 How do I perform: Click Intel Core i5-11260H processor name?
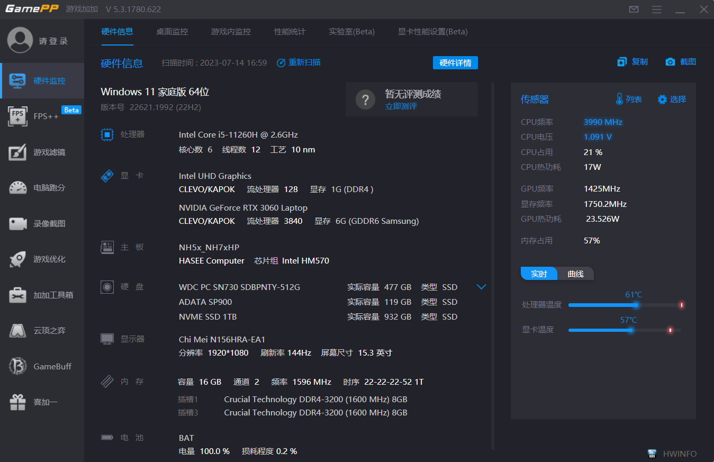238,134
